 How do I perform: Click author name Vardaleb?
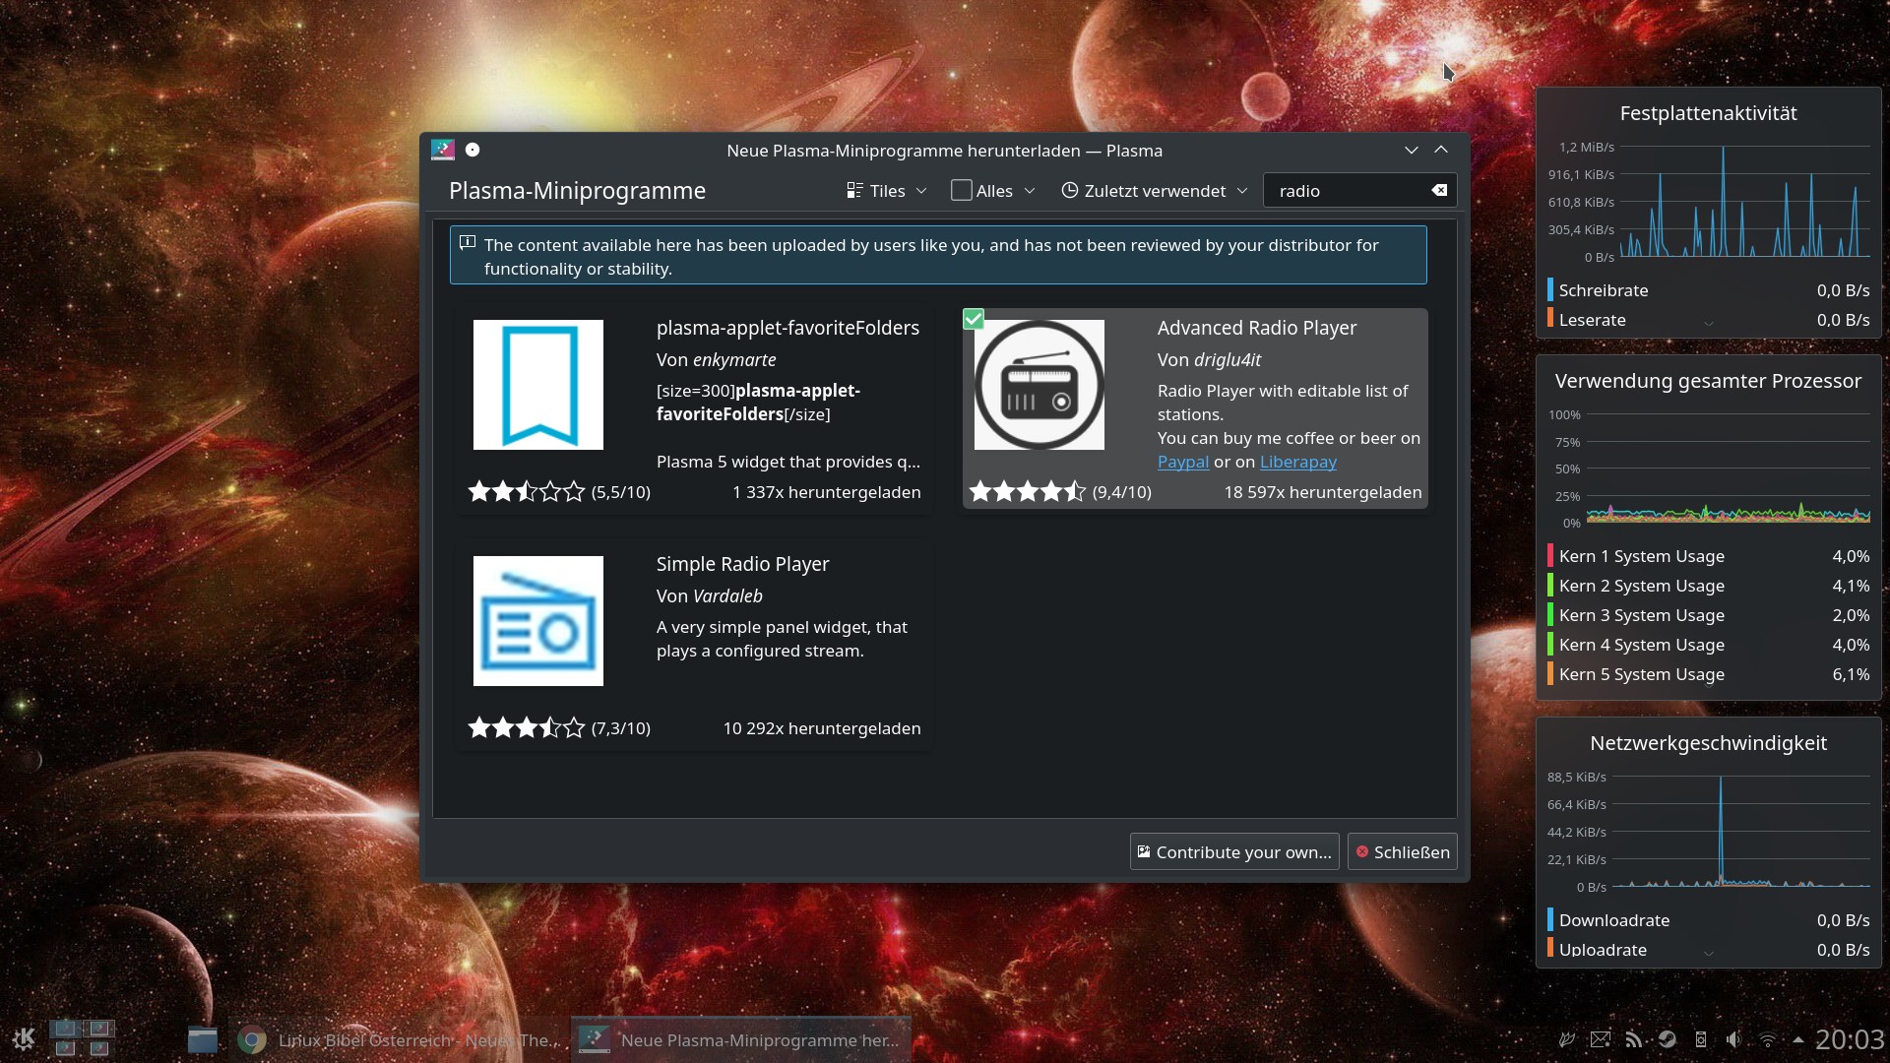(727, 596)
